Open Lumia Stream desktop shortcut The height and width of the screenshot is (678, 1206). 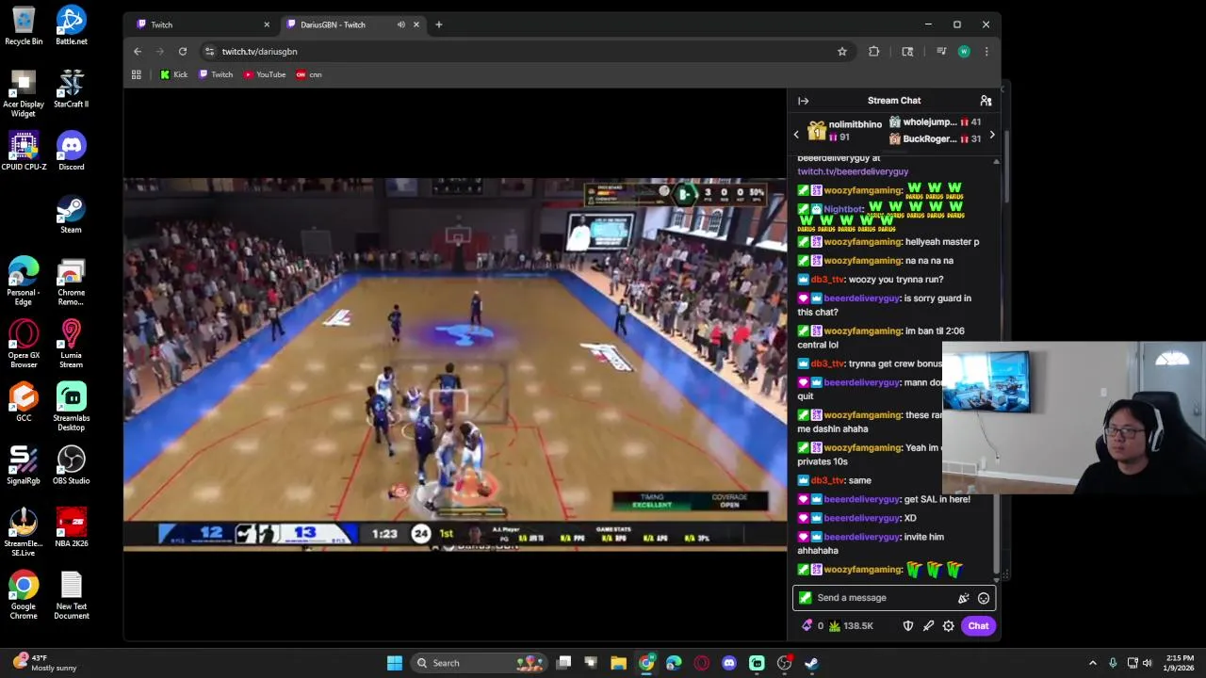(71, 344)
